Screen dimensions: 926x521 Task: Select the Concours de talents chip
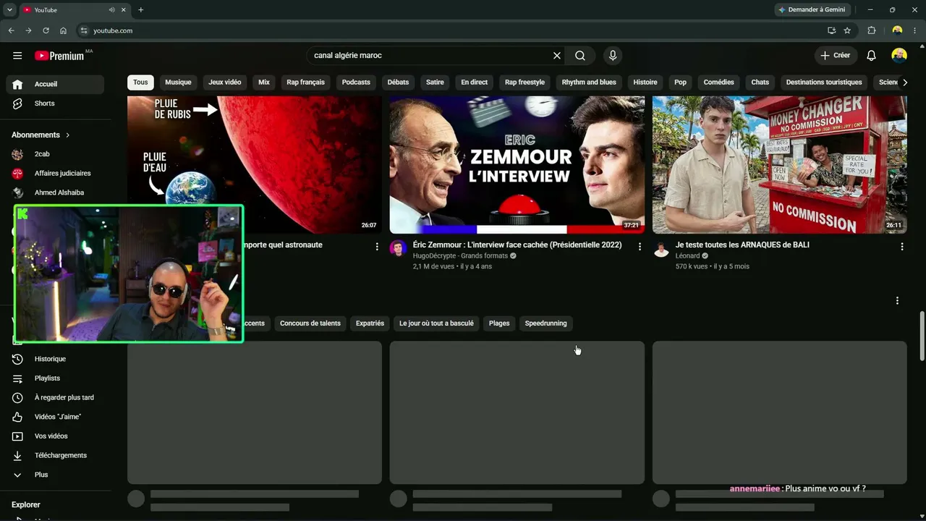(310, 323)
